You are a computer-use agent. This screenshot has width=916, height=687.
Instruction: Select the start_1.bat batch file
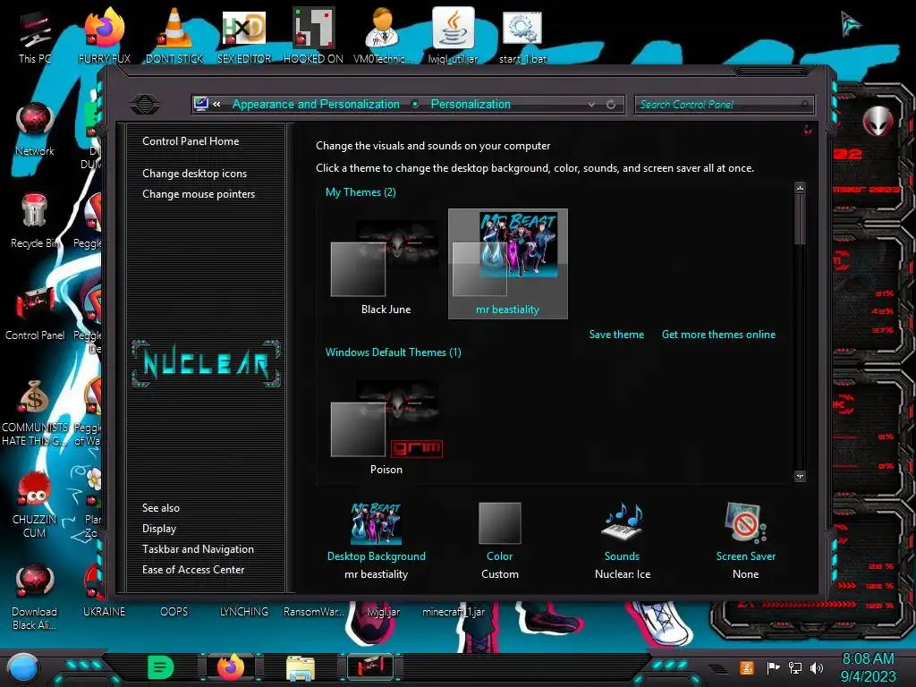click(522, 36)
